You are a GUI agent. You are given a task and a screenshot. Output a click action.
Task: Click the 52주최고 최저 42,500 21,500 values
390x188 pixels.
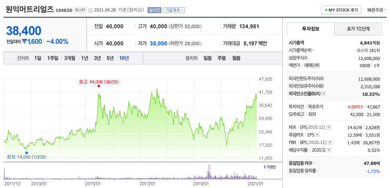[365, 114]
